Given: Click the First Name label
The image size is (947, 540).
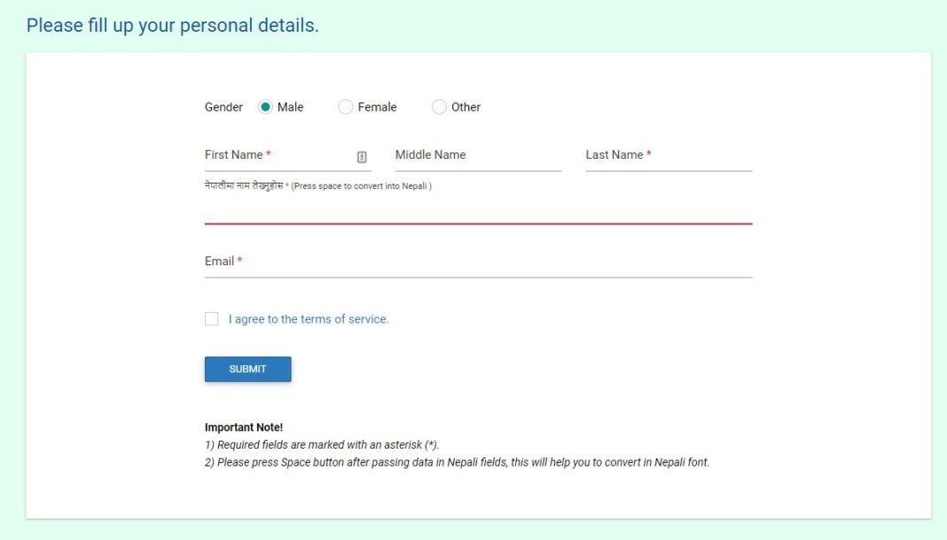Looking at the screenshot, I should pyautogui.click(x=232, y=154).
